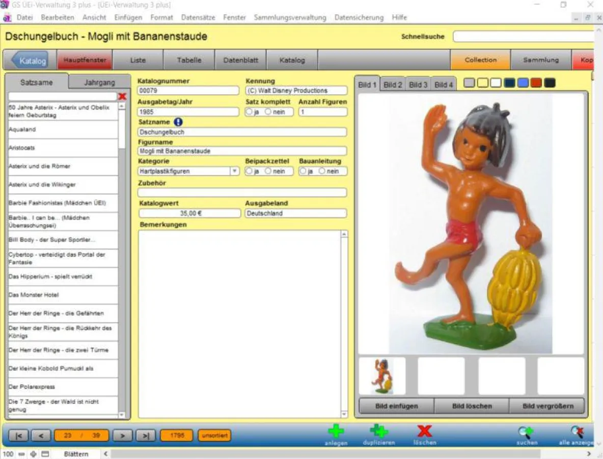Open the 'suchen' magnifier icon
The image size is (603, 459).
pyautogui.click(x=526, y=432)
